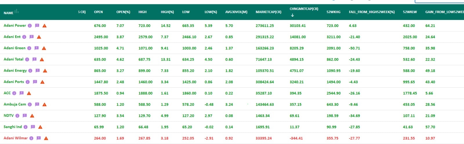The height and width of the screenshot is (144, 464).
Task: Sort by the HIGH column header
Action: (142, 12)
